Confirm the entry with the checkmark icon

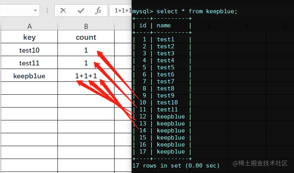click(x=81, y=11)
